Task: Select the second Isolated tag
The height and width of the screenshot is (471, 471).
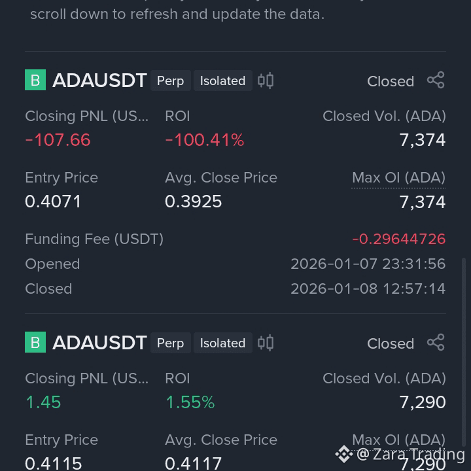Action: (222, 343)
